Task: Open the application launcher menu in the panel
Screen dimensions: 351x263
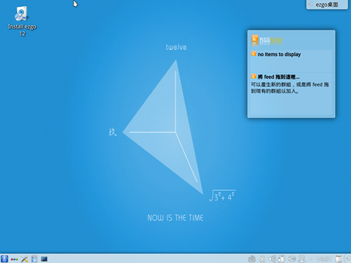Action: [4, 259]
